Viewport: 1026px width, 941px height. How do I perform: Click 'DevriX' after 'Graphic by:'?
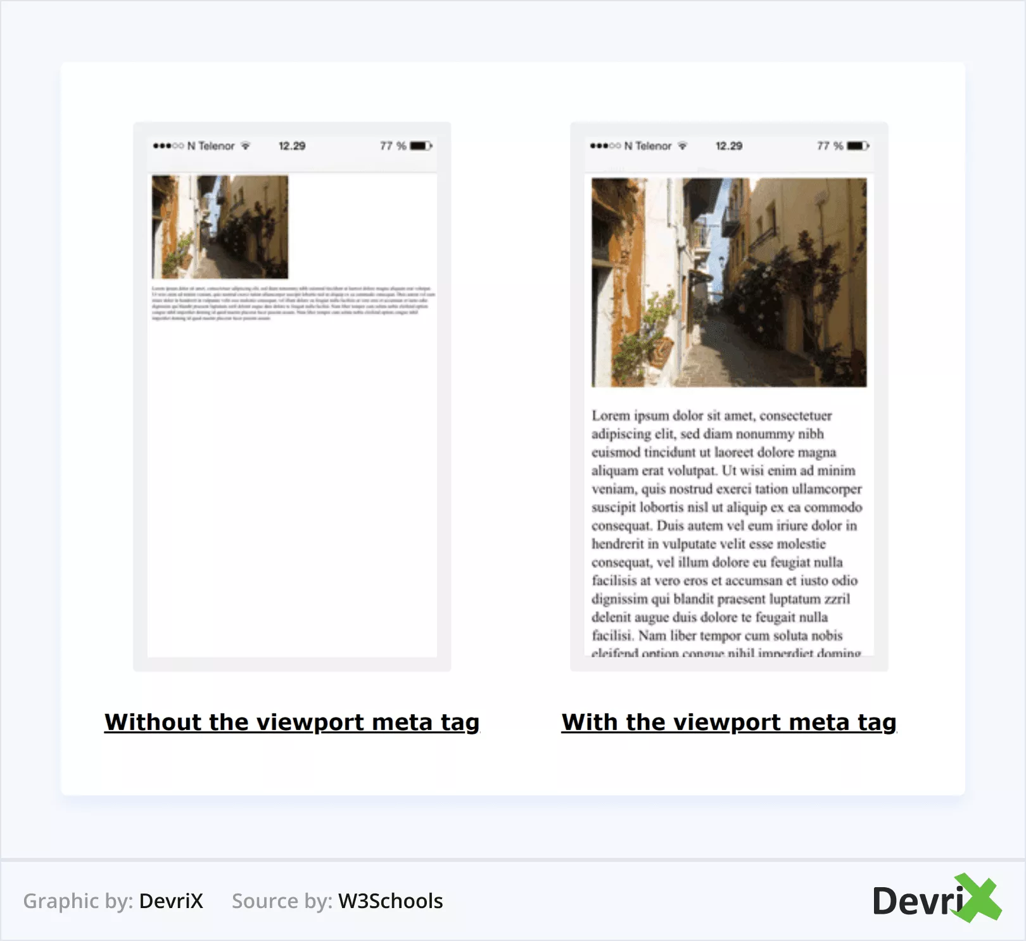[x=171, y=900]
